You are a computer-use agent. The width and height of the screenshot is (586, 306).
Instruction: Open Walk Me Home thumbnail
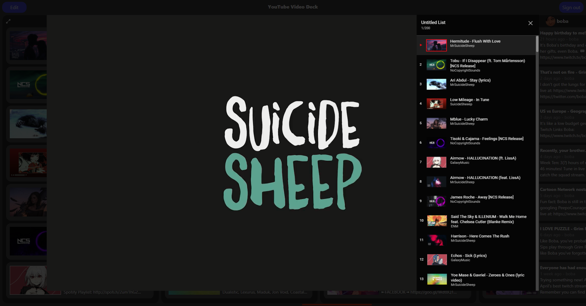click(x=437, y=221)
